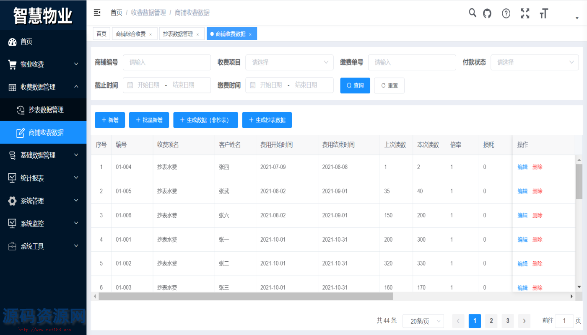Expand the 物业收费 sidebar menu
The height and width of the screenshot is (335, 587).
43,64
